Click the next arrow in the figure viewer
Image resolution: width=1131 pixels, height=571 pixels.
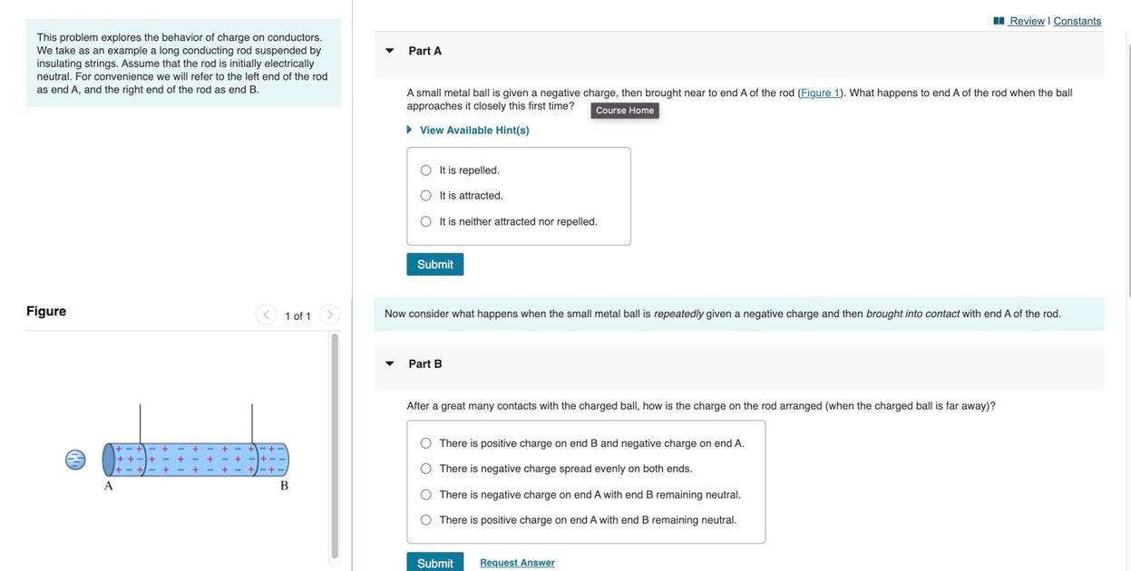tap(328, 315)
